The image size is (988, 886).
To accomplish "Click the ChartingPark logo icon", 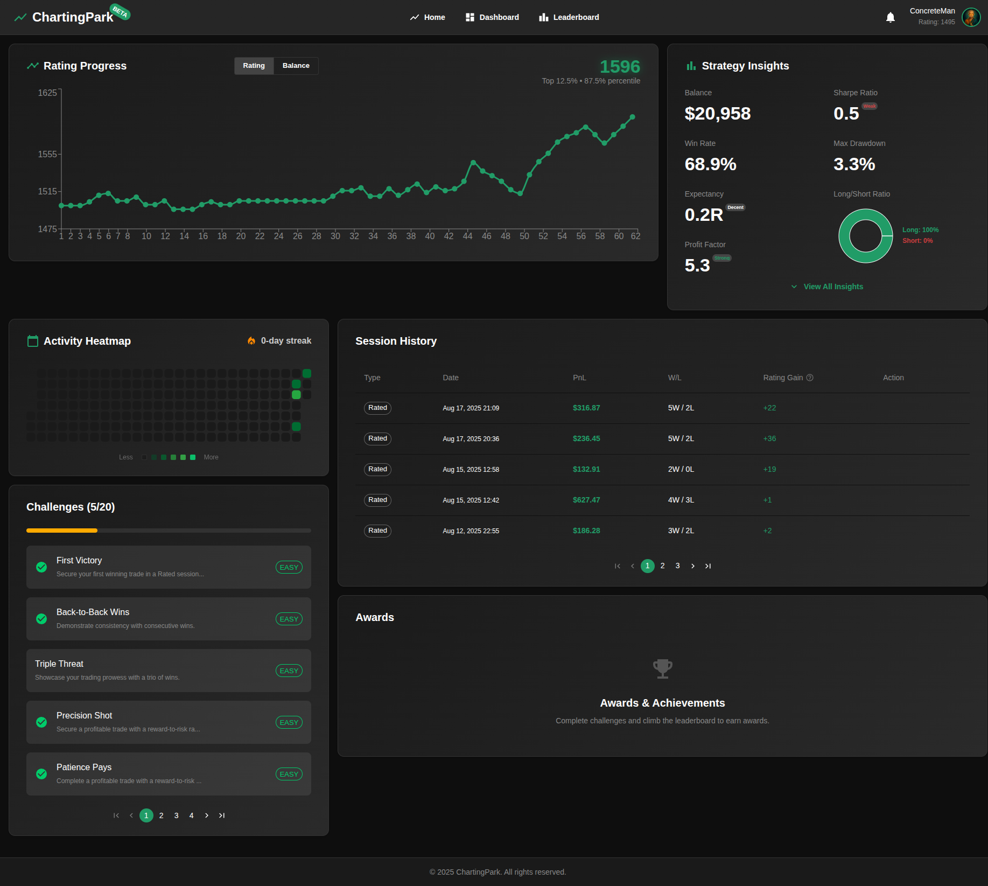I will (x=20, y=17).
